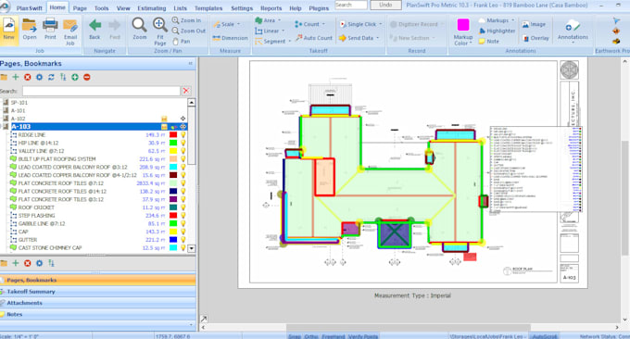Viewport: 630px width, 339px height.
Task: Open the Reports ribbon tab
Action: 271,8
